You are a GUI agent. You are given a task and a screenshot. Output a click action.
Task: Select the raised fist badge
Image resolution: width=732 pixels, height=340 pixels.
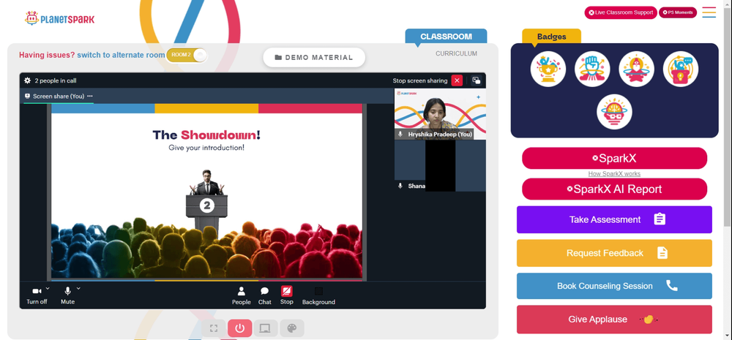[592, 69]
